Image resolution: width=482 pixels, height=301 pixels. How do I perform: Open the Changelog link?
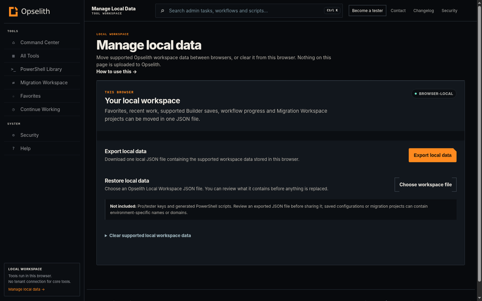423,11
